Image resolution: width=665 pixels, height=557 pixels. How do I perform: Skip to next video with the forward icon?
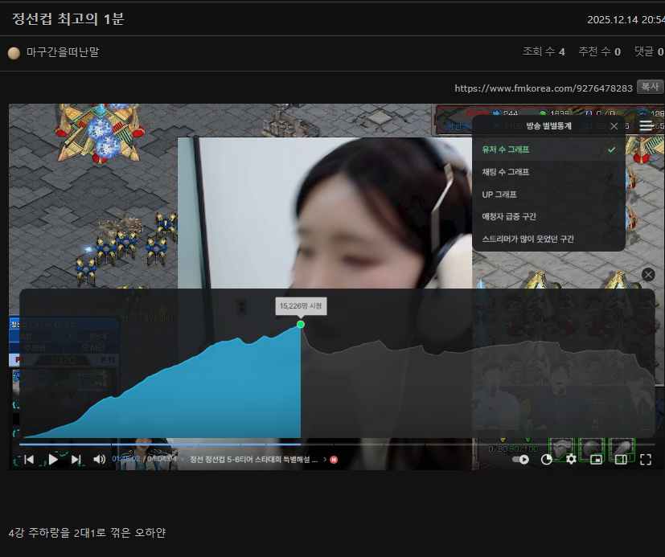pos(76,460)
